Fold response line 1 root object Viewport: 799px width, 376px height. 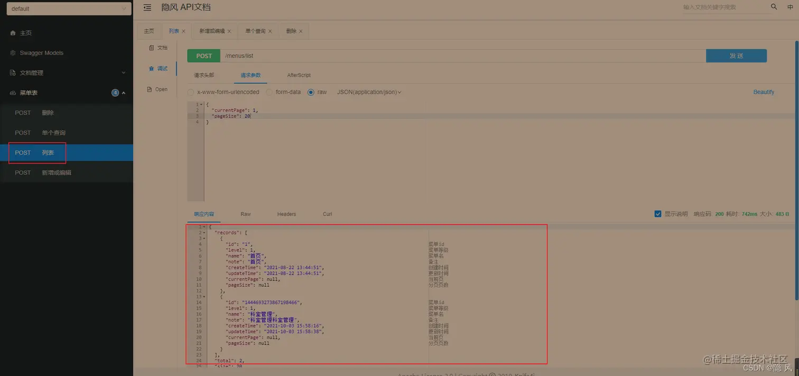point(205,227)
